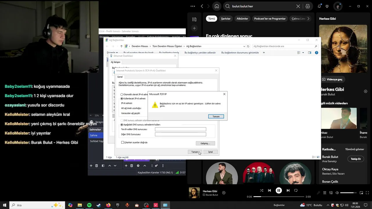Image resolution: width=372 pixels, height=209 pixels.
Task: Open Gelişmiş advanced settings button
Action: tap(205, 143)
